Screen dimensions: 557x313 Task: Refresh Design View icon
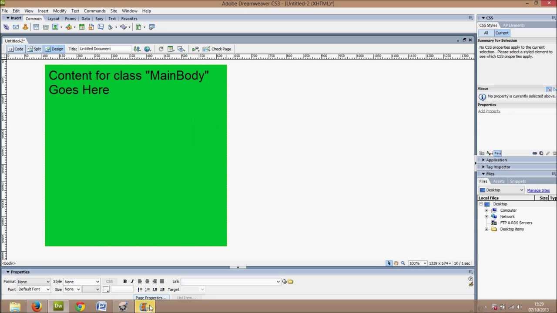coord(161,49)
